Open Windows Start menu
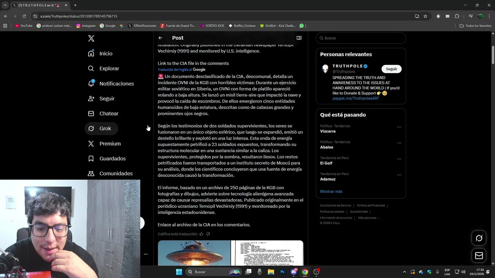 pyautogui.click(x=179, y=272)
